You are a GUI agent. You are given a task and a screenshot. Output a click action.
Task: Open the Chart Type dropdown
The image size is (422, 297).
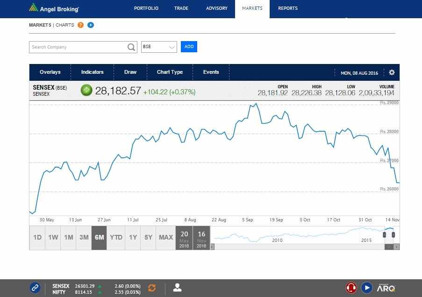click(170, 72)
